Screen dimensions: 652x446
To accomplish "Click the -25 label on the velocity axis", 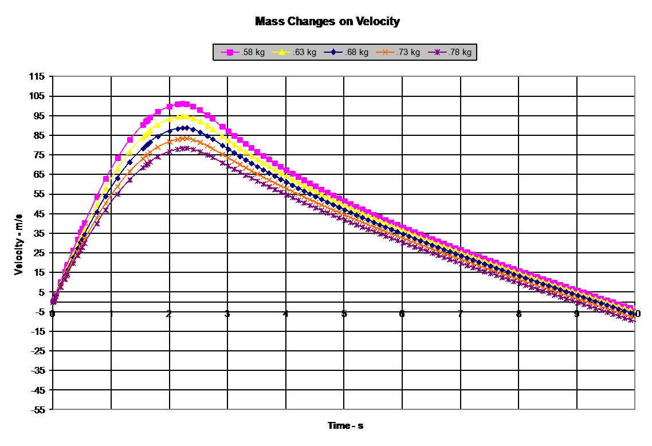I will click(37, 351).
